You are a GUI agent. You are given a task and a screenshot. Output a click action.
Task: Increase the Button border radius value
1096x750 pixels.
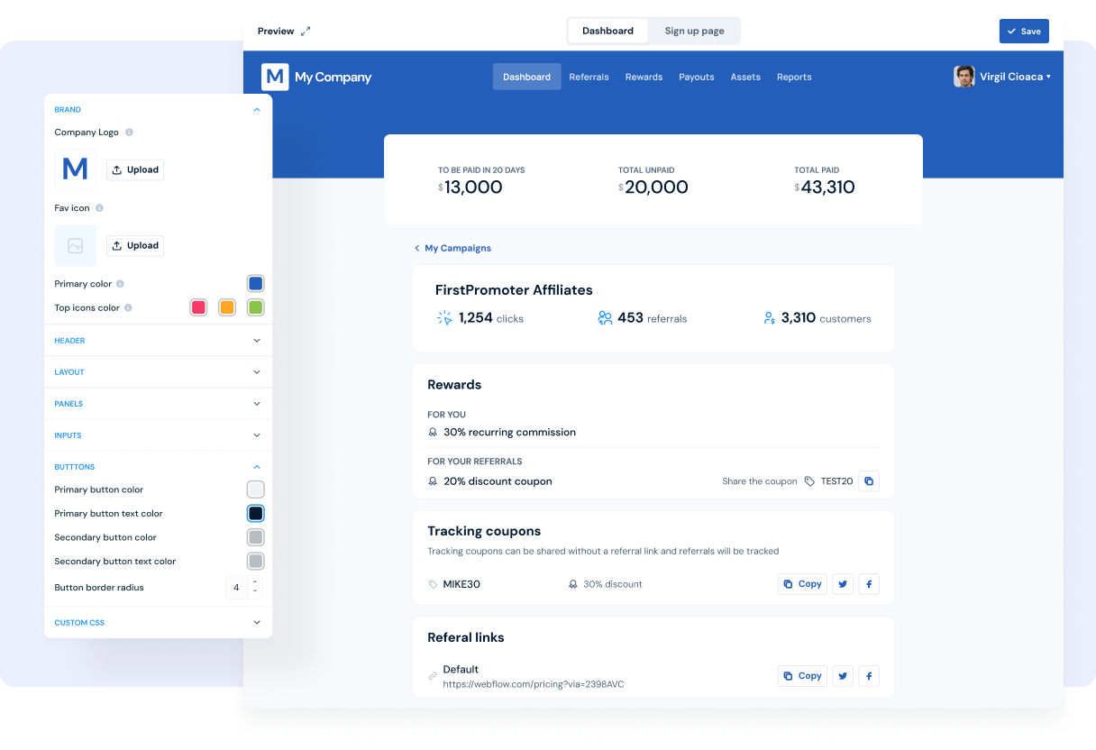255,582
